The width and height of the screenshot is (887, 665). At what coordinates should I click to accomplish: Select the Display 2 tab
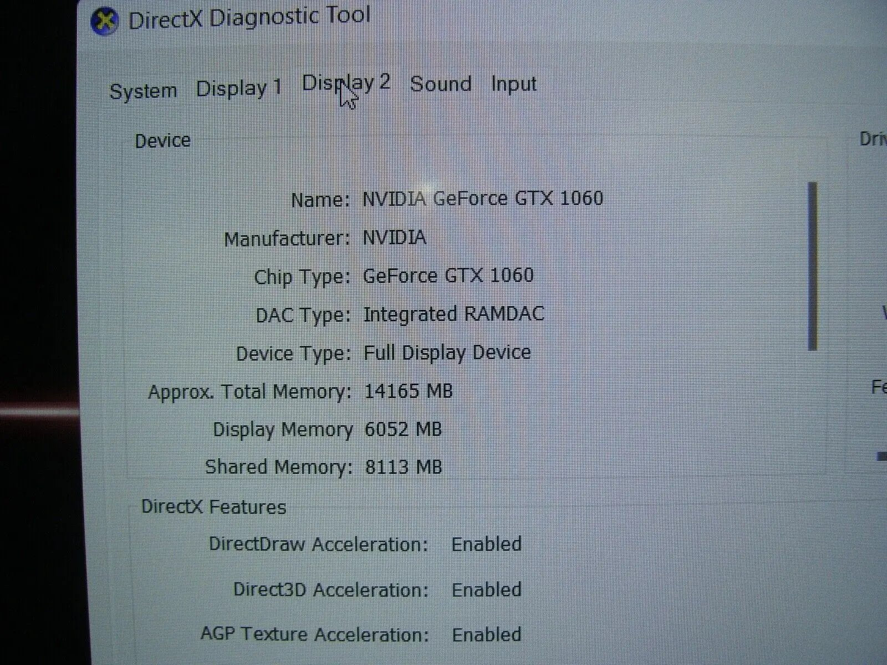(x=346, y=83)
